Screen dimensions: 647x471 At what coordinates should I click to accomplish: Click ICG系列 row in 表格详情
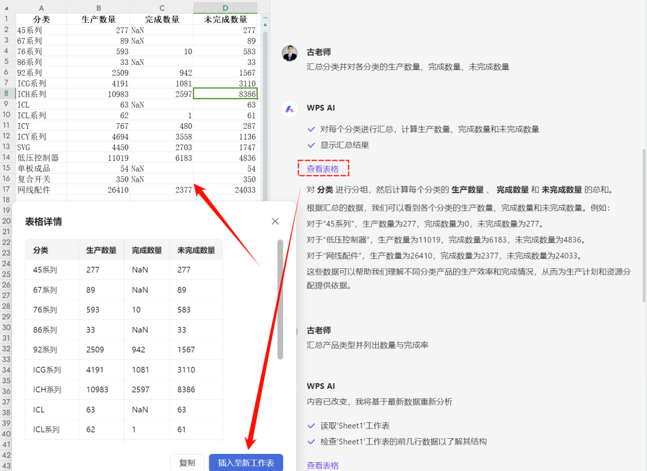[124, 369]
